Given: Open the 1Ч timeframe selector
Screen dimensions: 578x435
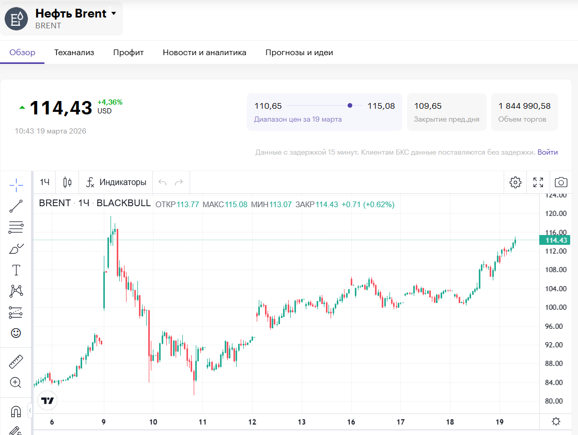Looking at the screenshot, I should point(45,182).
